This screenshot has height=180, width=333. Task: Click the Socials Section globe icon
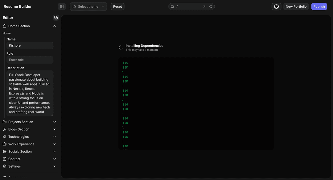[5, 152]
